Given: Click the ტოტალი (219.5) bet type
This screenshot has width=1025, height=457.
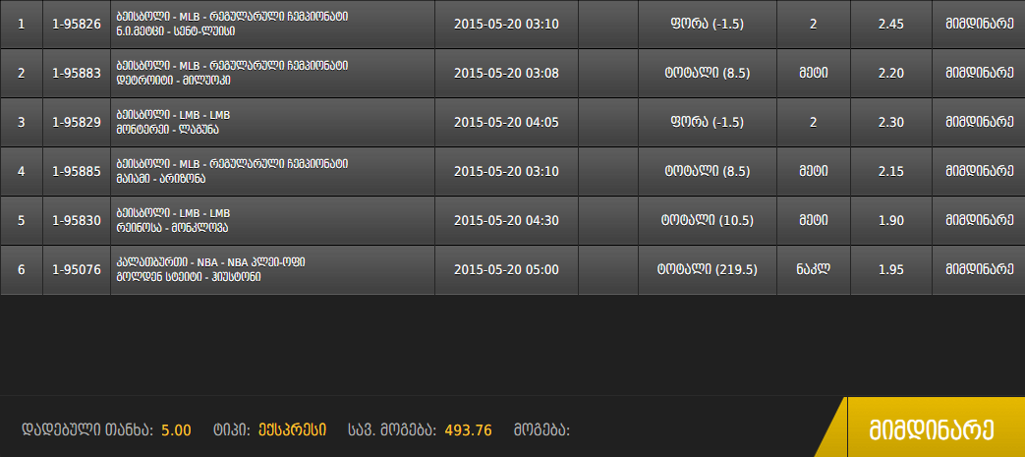Looking at the screenshot, I should (x=708, y=269).
